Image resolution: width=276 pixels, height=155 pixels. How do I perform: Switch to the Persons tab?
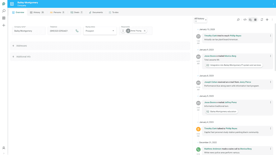[x=57, y=12]
